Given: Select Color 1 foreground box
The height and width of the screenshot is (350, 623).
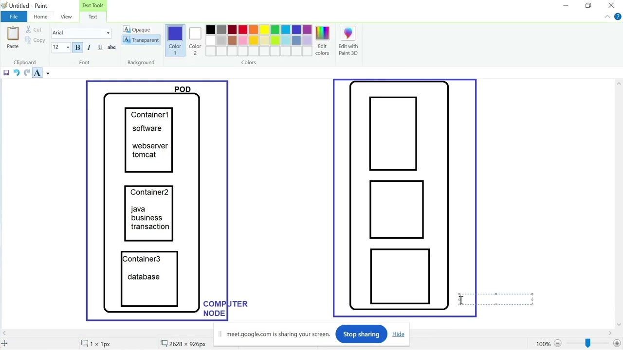Looking at the screenshot, I should point(175,41).
